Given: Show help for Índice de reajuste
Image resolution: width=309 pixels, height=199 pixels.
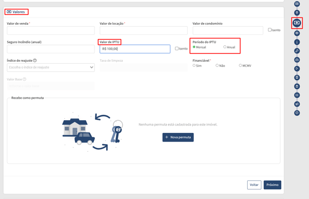Looking at the screenshot, I should point(35,60).
